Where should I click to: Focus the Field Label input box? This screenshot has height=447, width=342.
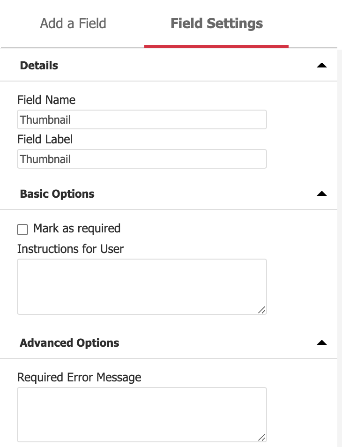point(141,159)
